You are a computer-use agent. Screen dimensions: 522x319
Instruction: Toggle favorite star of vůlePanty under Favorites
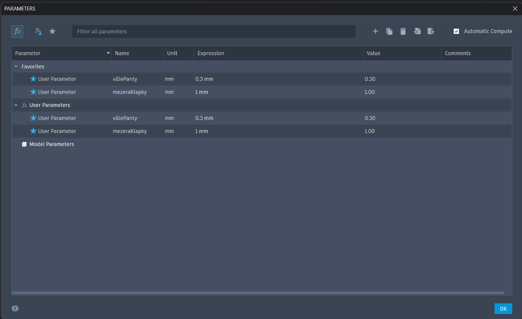coord(33,79)
